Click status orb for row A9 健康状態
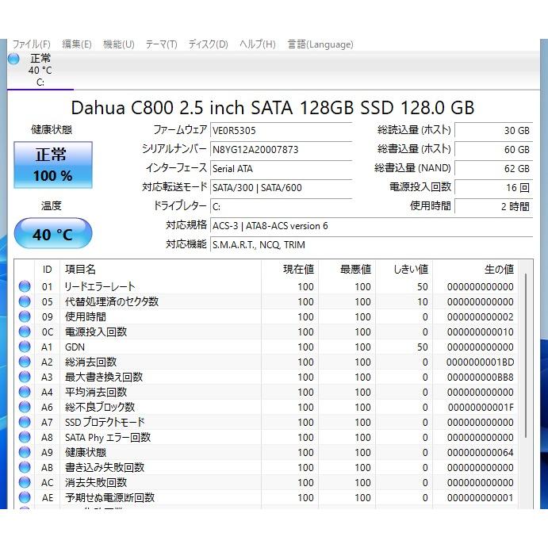 tap(25, 452)
